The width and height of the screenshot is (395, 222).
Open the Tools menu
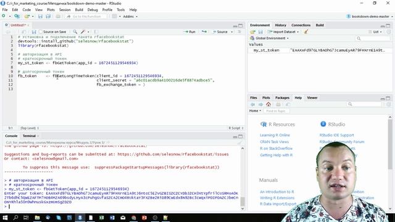(121, 10)
